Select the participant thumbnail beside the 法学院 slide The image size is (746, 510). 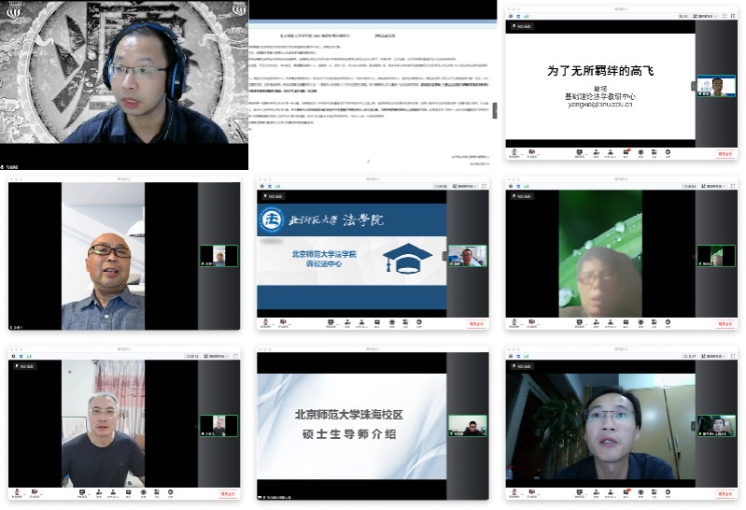[x=467, y=256]
